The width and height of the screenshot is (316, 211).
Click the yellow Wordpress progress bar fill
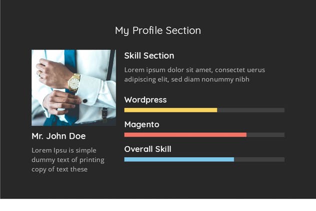[170, 110]
